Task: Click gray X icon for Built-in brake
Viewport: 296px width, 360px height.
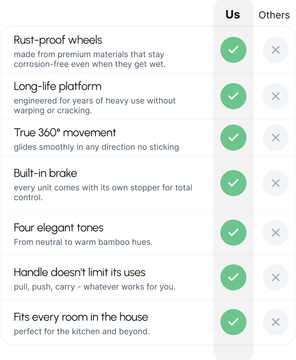Action: coord(275,183)
